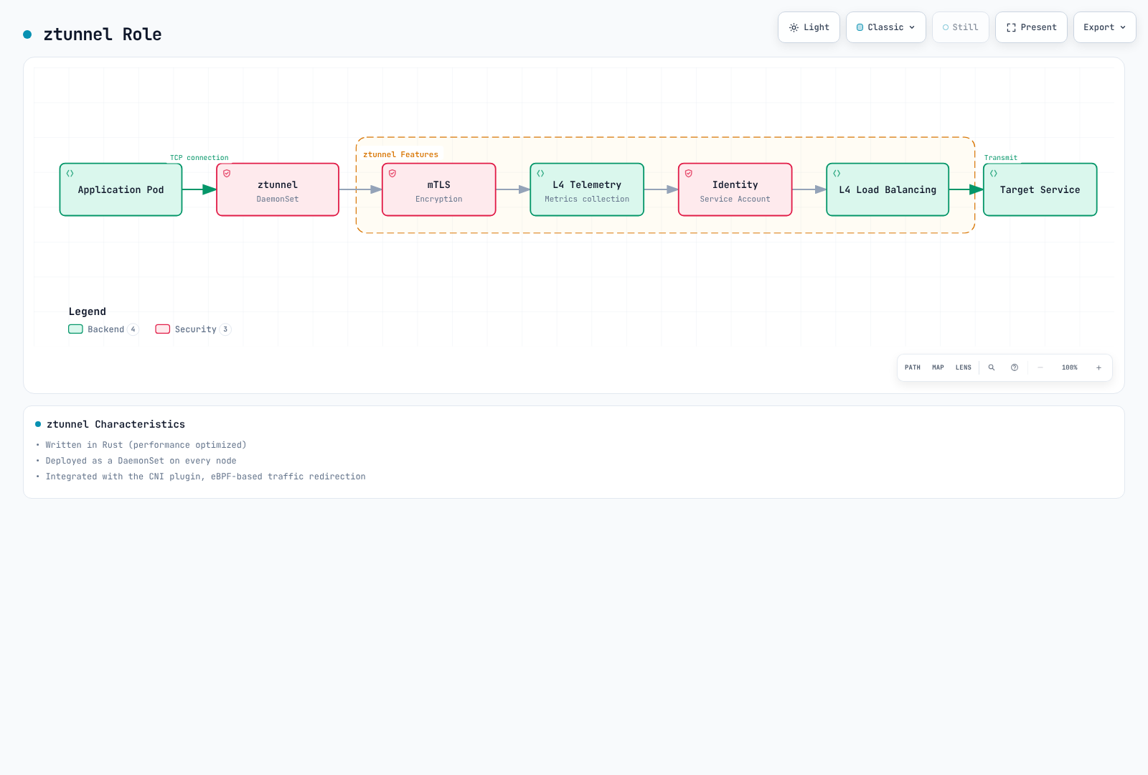This screenshot has width=1148, height=775.
Task: Click the 'ztunnel Features' group label
Action: tap(400, 154)
